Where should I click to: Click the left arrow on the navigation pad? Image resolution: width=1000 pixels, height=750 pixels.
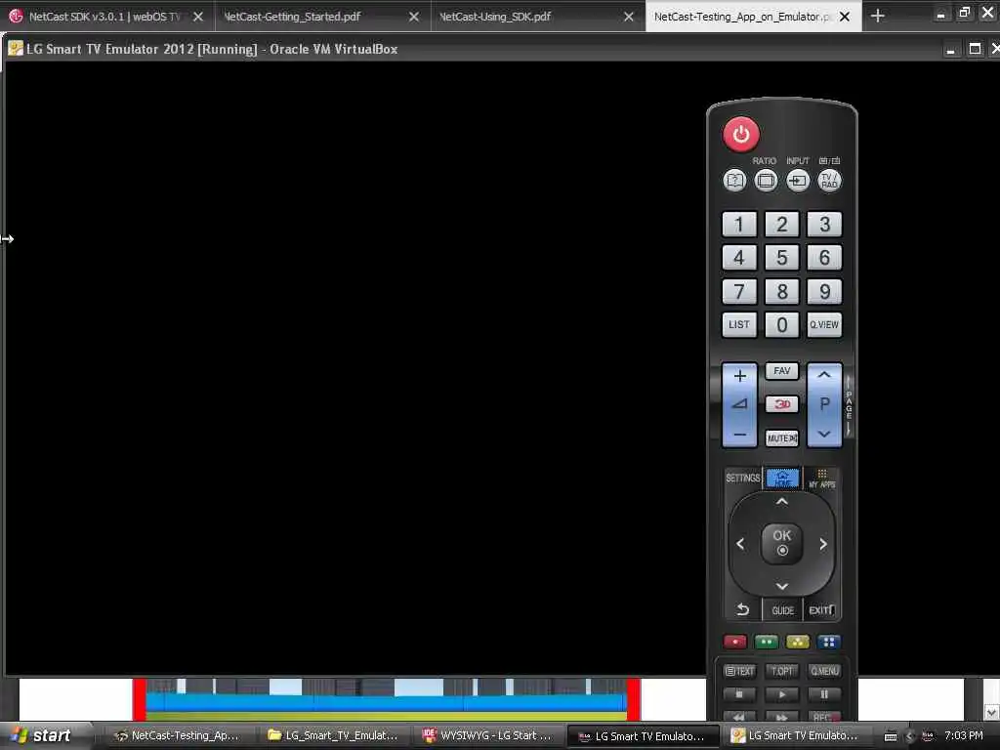(x=740, y=544)
